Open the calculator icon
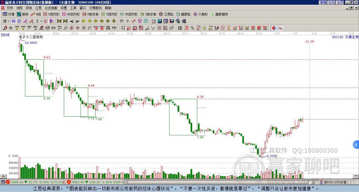Viewport: 359px width, 192px height. (x=160, y=21)
